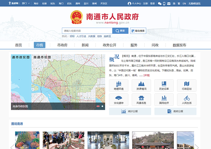The image size is (211, 149).
Task: Open the 文化遗存 fan icon
Action: [119, 100]
